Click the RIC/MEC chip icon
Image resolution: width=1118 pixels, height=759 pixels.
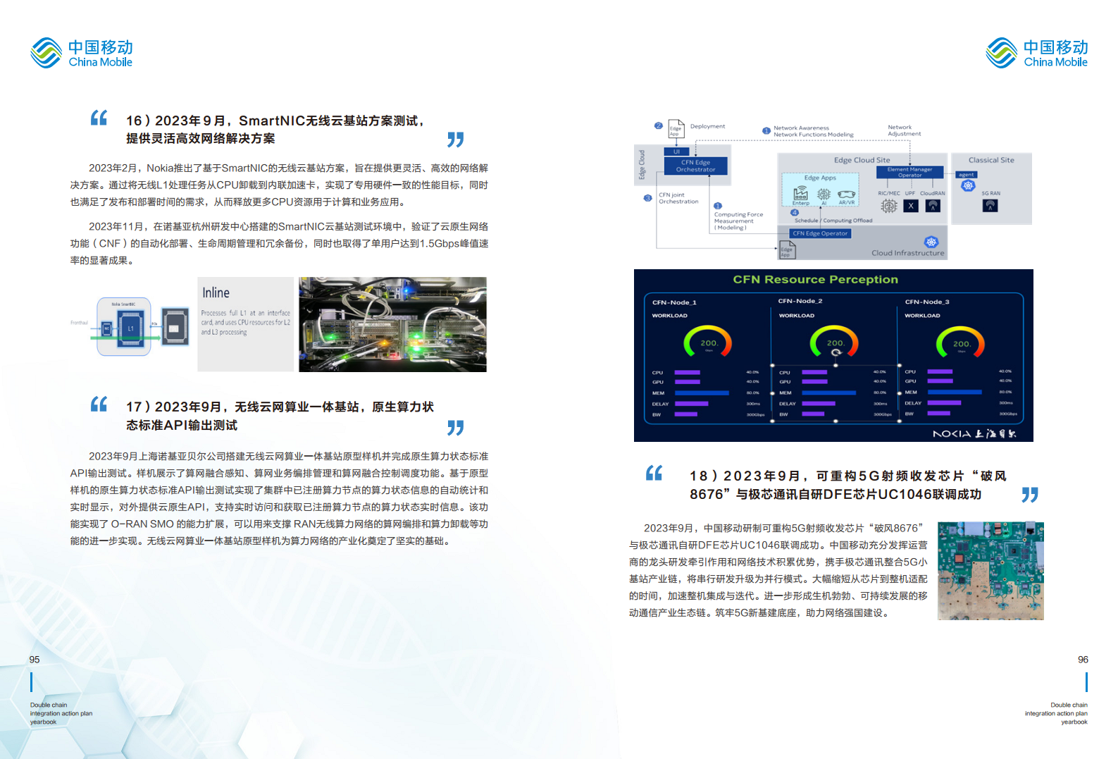tap(889, 206)
